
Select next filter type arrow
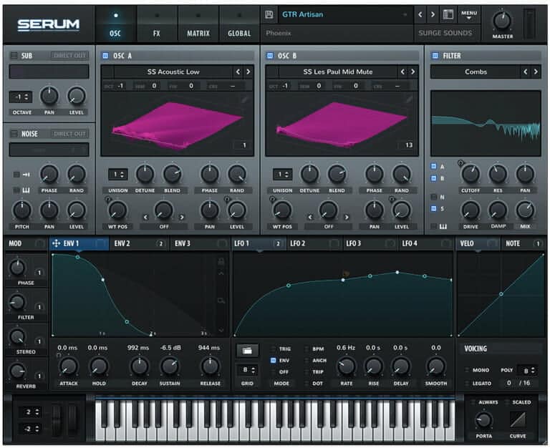[x=536, y=72]
